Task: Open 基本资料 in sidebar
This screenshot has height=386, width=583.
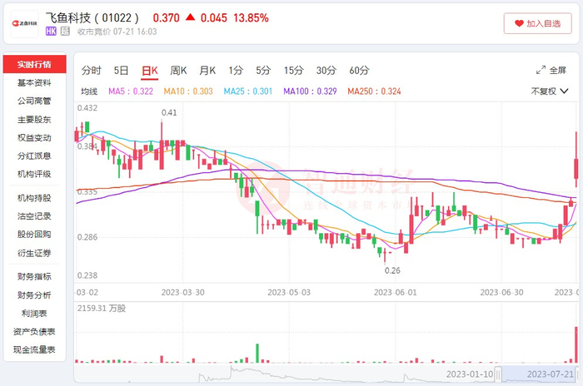Action: 34,83
